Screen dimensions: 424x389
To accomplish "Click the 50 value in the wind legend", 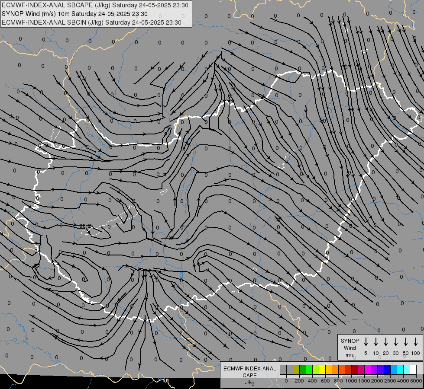I will 406,354.
